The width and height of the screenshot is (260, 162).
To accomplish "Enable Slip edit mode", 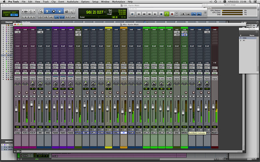I will 6,15.
